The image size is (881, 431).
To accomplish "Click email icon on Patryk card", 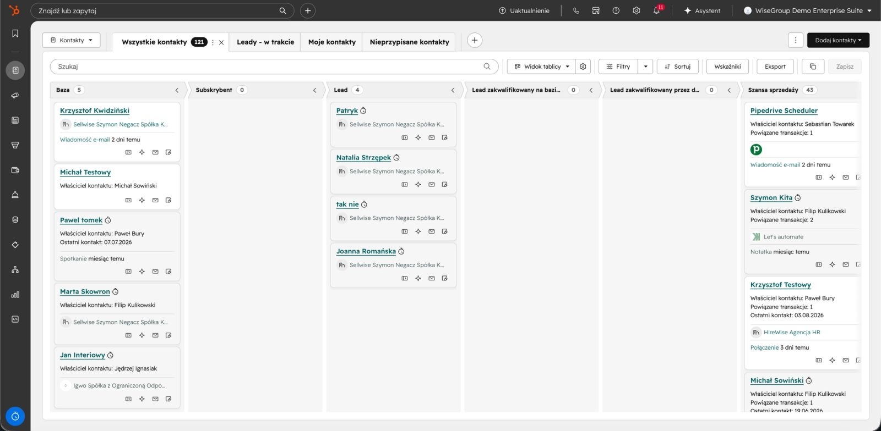I will pyautogui.click(x=432, y=137).
